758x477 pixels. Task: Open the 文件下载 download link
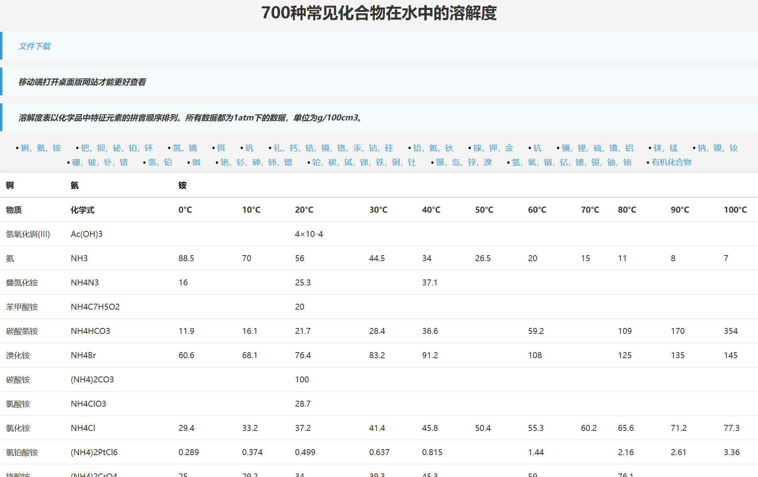tap(34, 46)
